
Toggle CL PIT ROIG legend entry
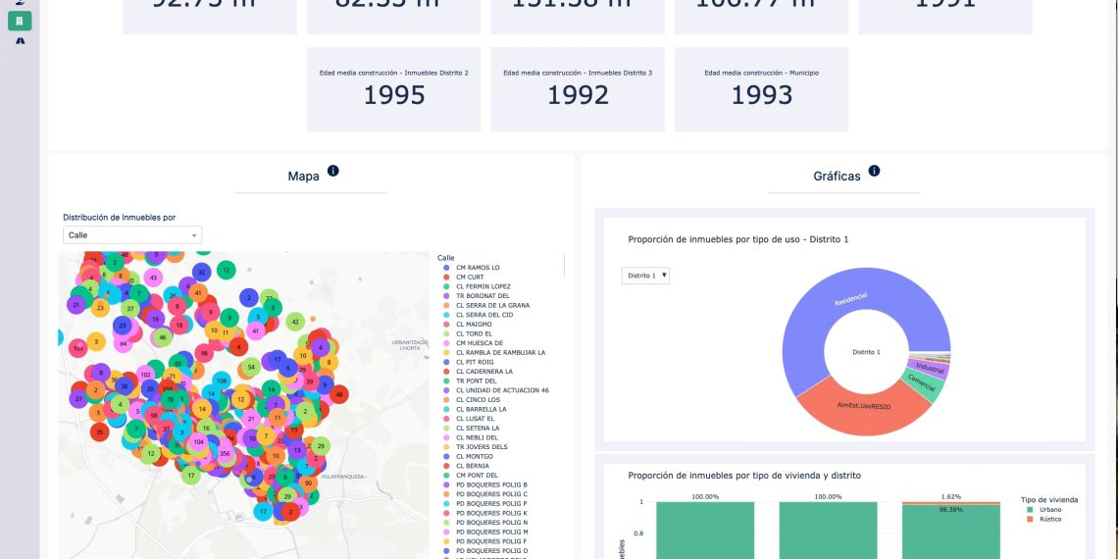pos(475,362)
